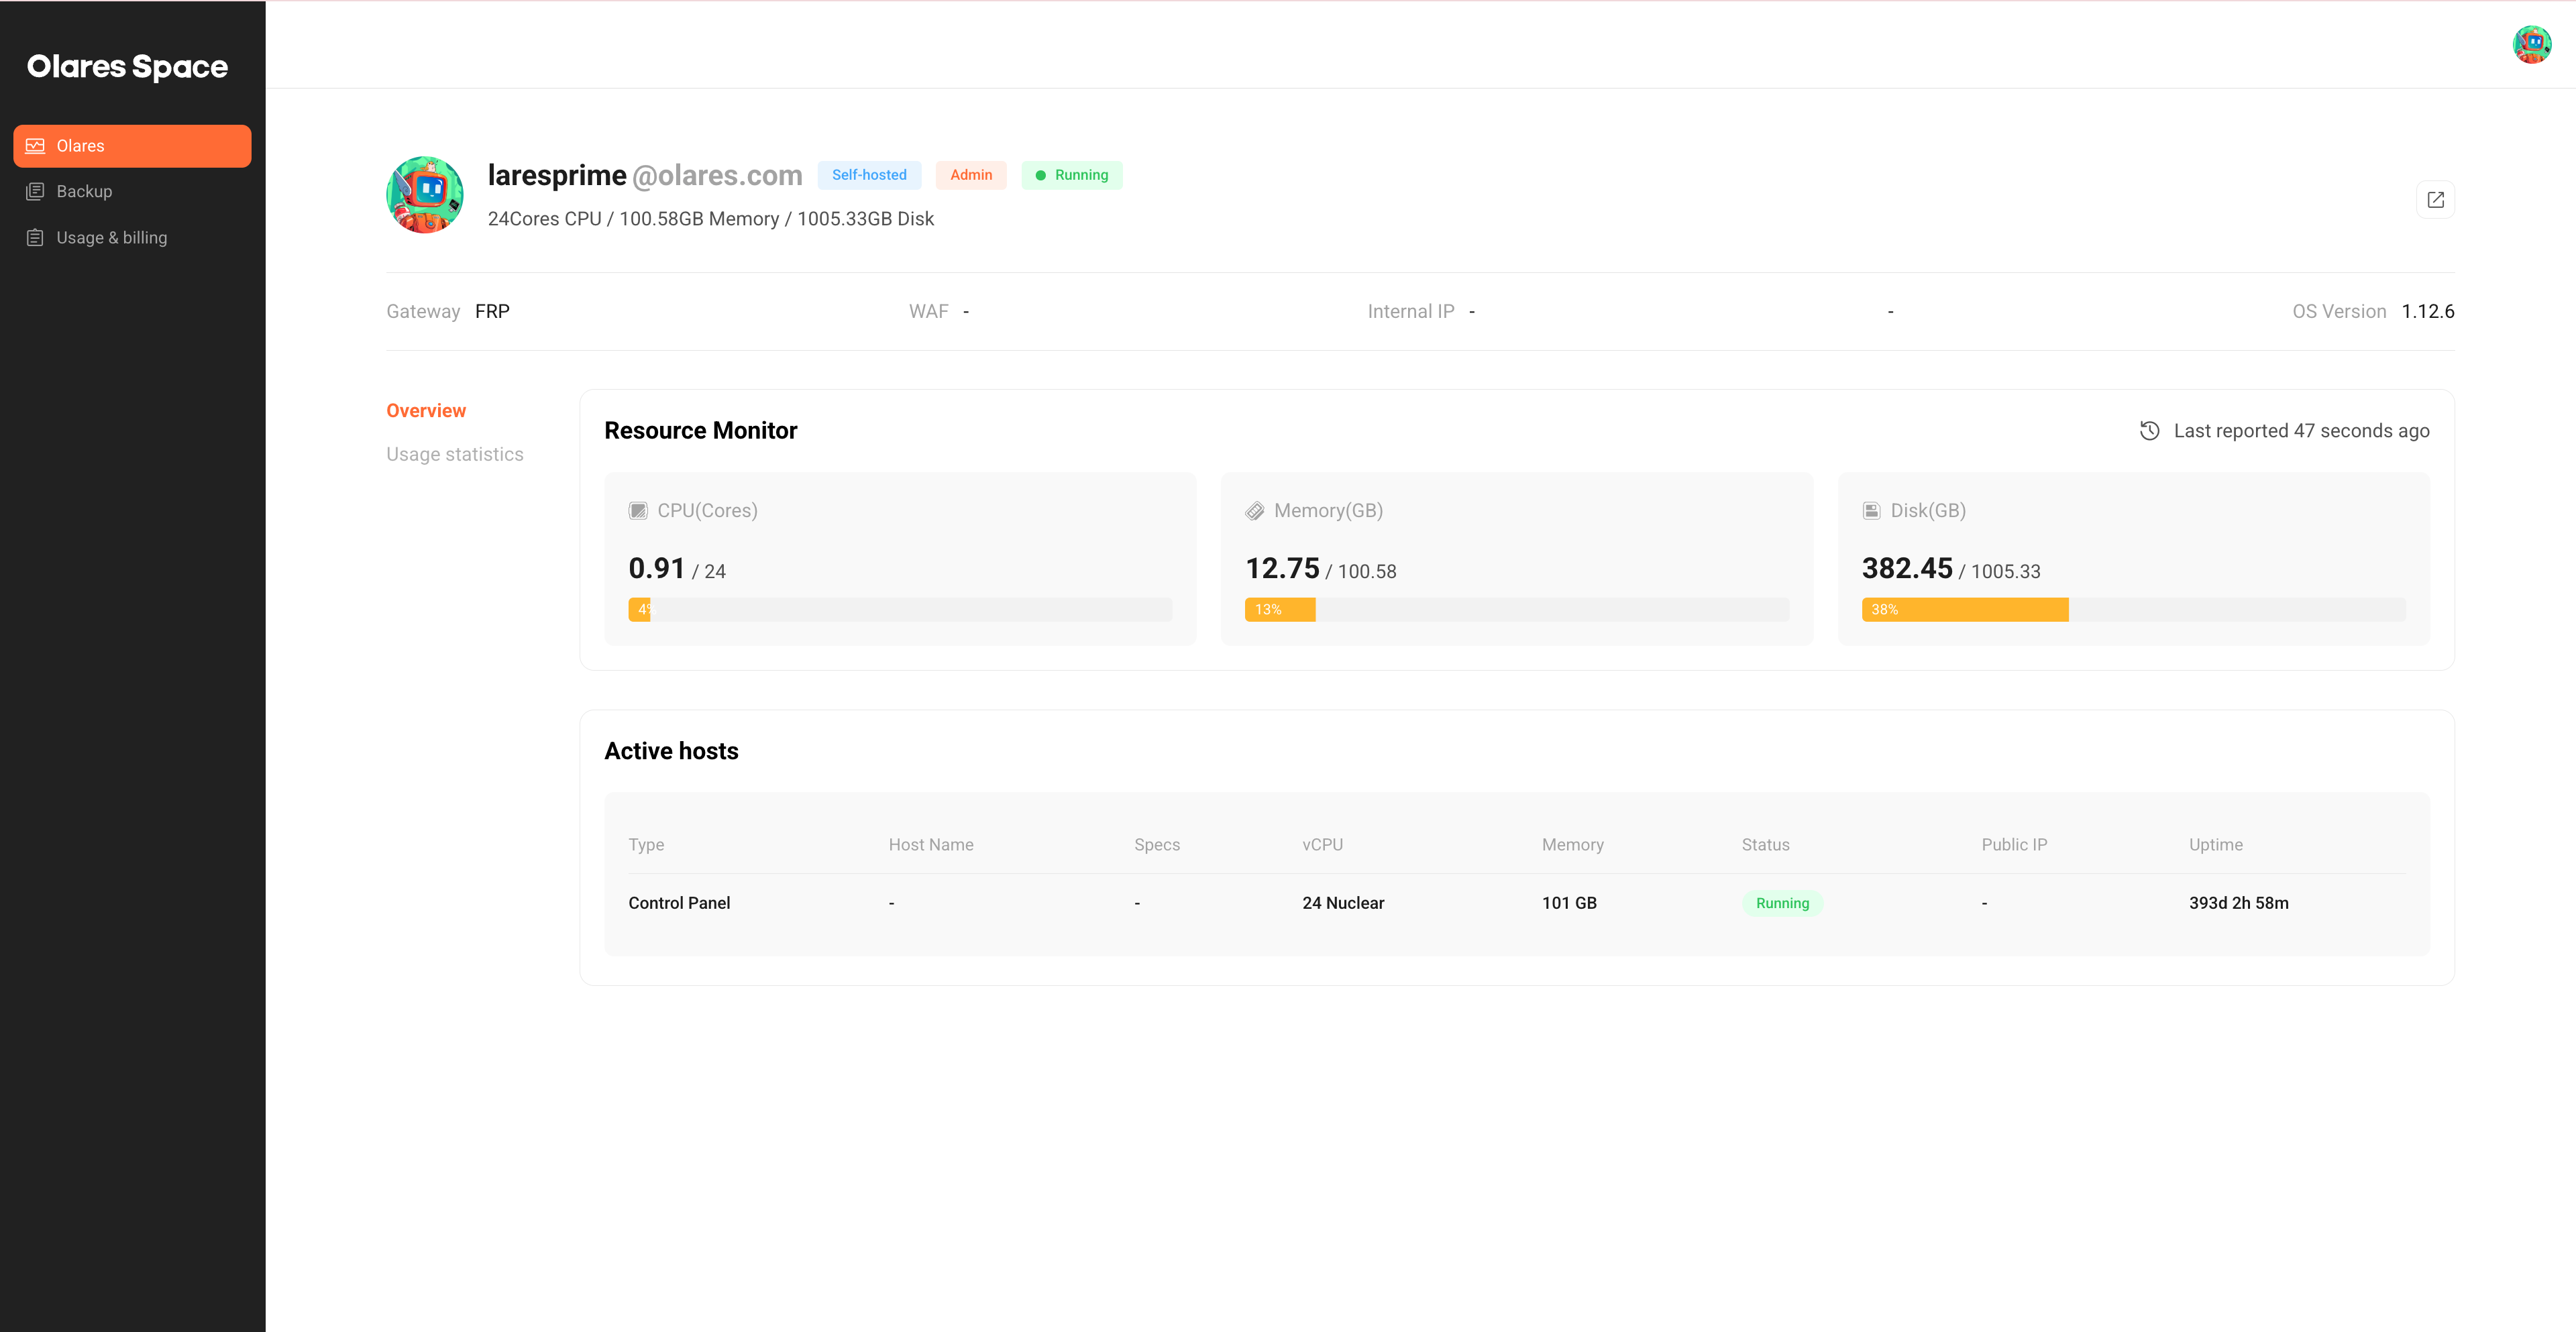
Task: Click the 382.45 disk value
Action: tap(1907, 568)
